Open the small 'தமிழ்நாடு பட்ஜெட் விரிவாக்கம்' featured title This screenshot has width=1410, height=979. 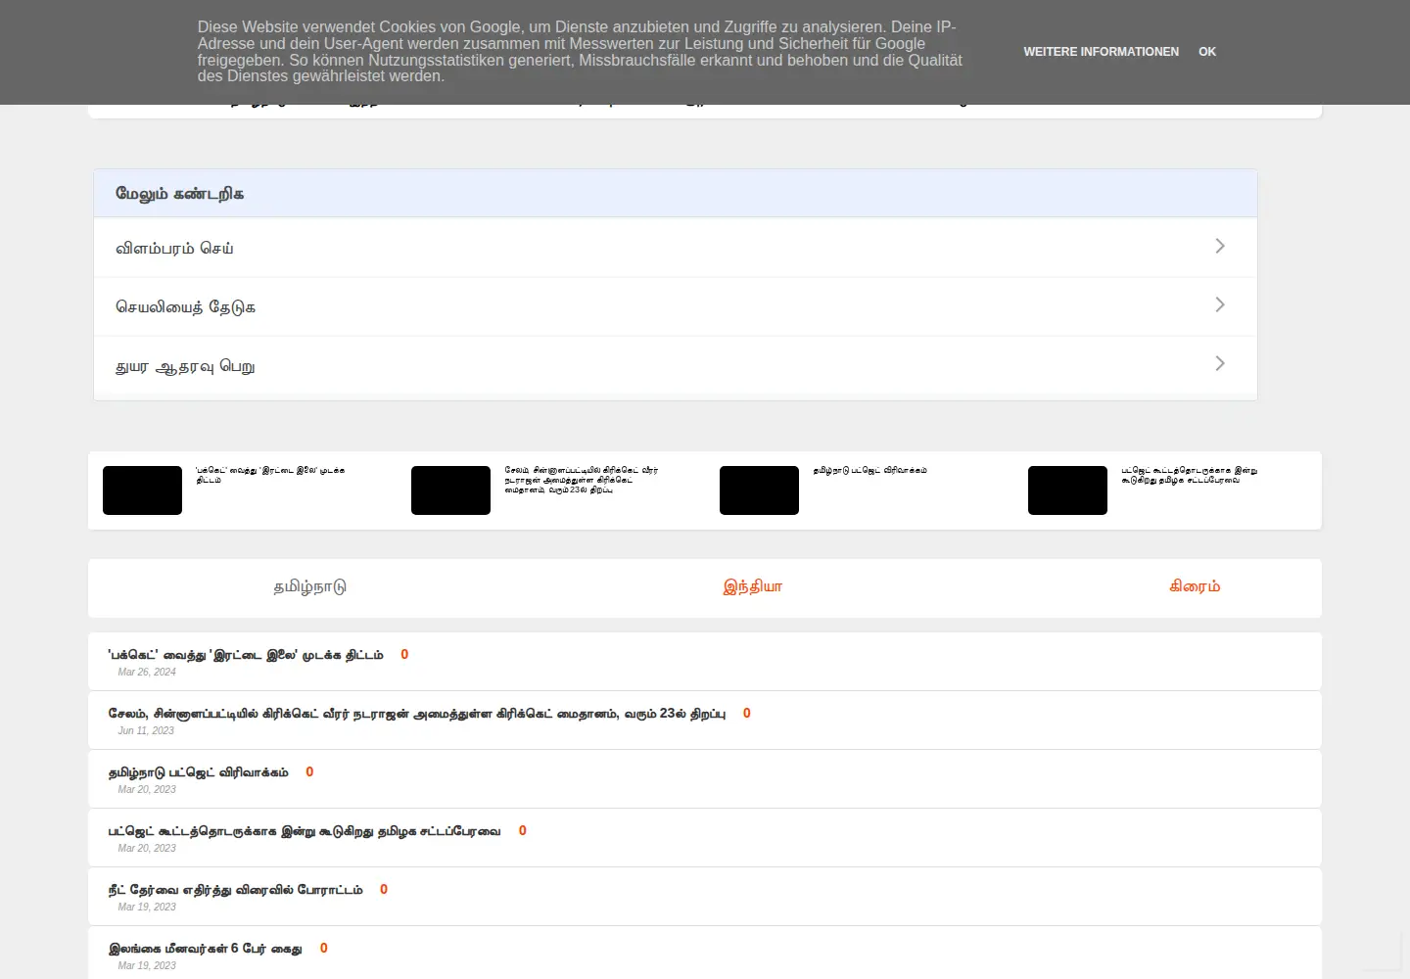(869, 471)
